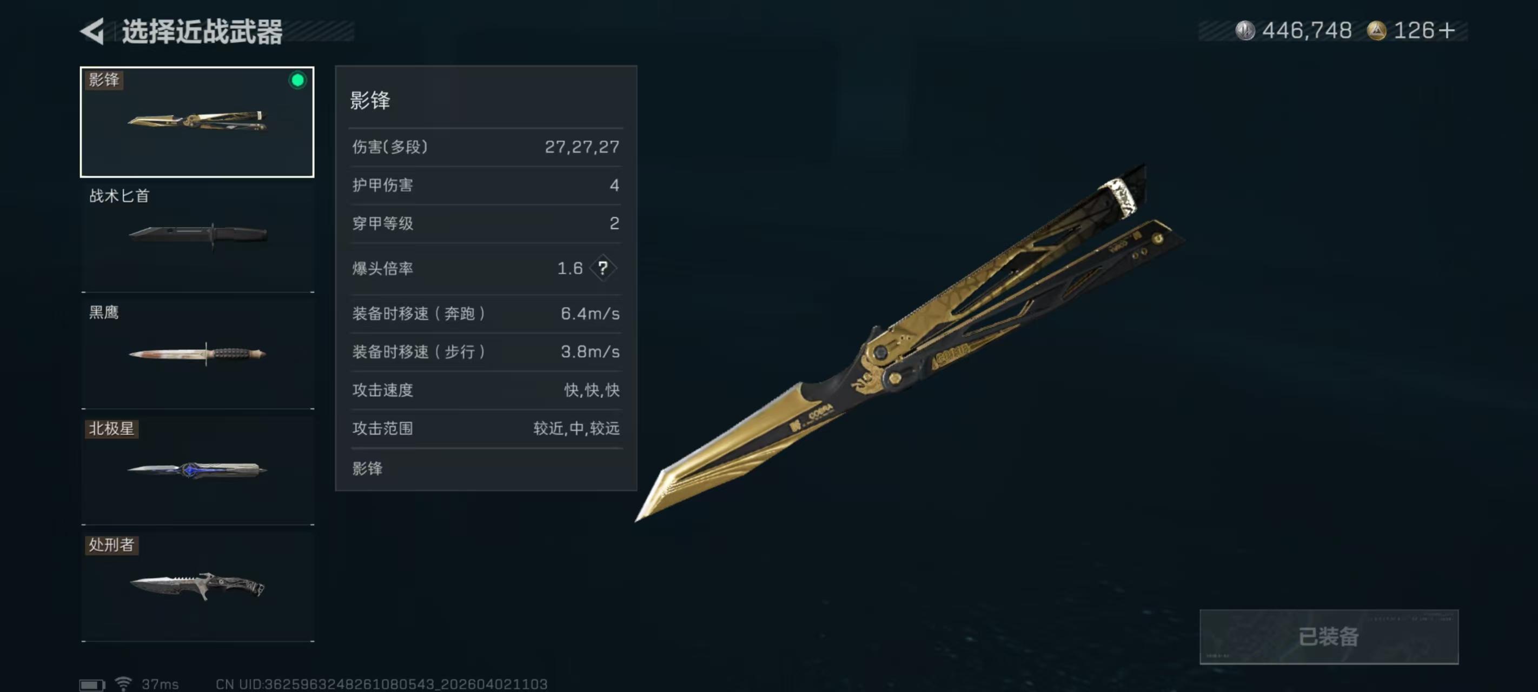The image size is (1538, 692).
Task: Click the 已装备 button
Action: click(1328, 636)
